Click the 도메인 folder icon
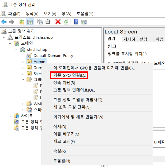 click(x=17, y=43)
